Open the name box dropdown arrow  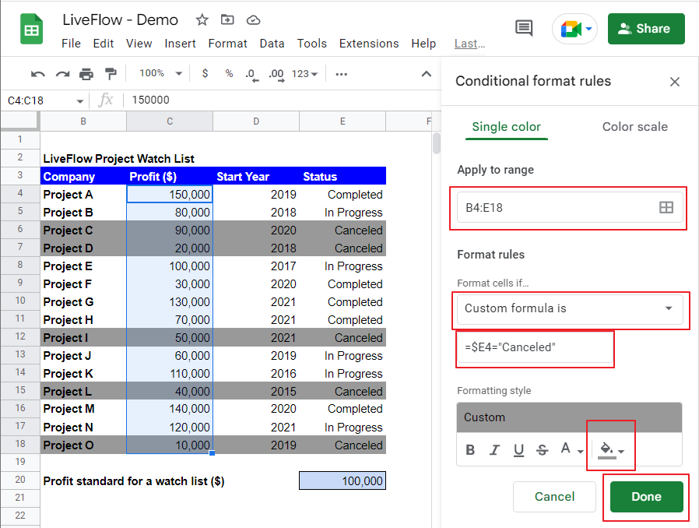point(80,100)
